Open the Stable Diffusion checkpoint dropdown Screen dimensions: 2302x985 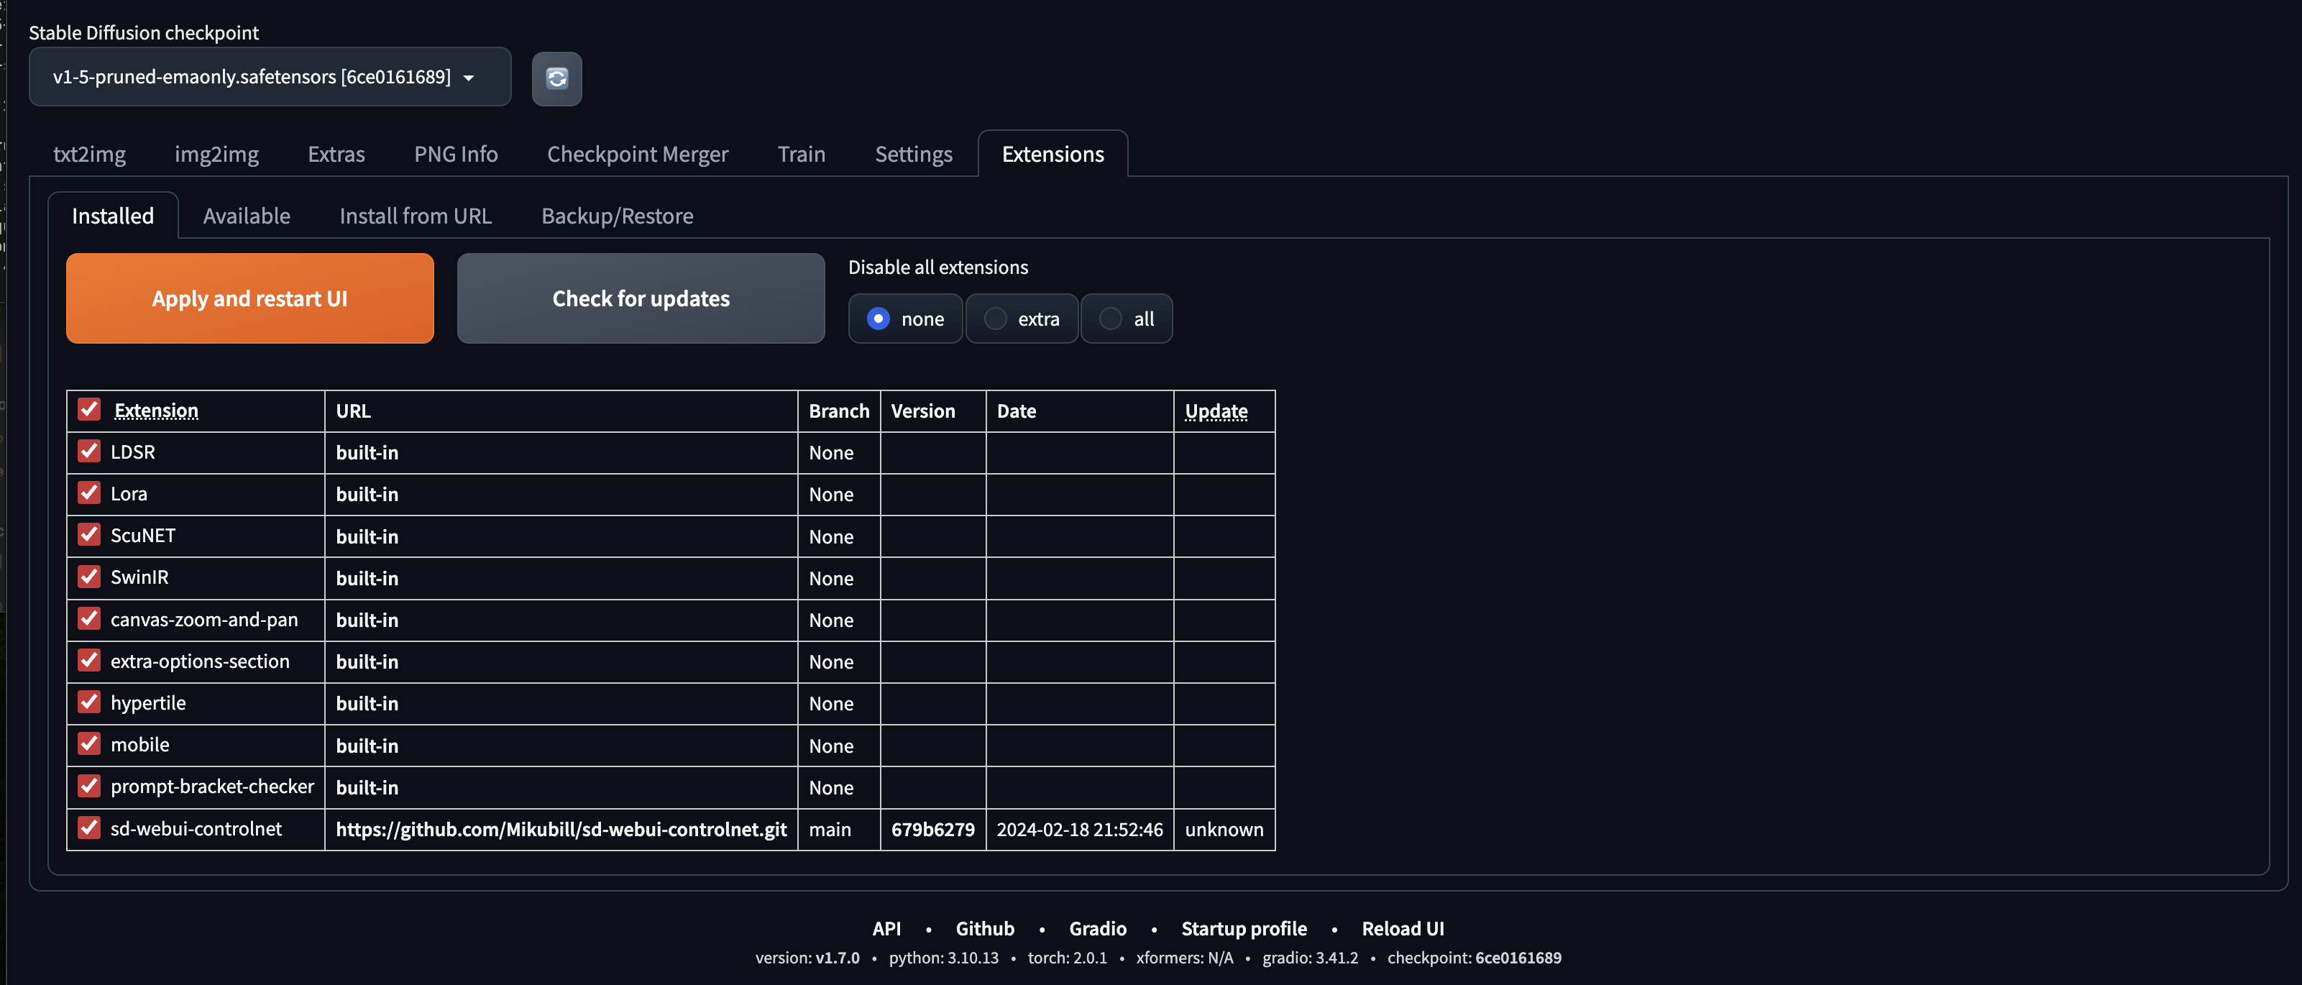point(269,77)
